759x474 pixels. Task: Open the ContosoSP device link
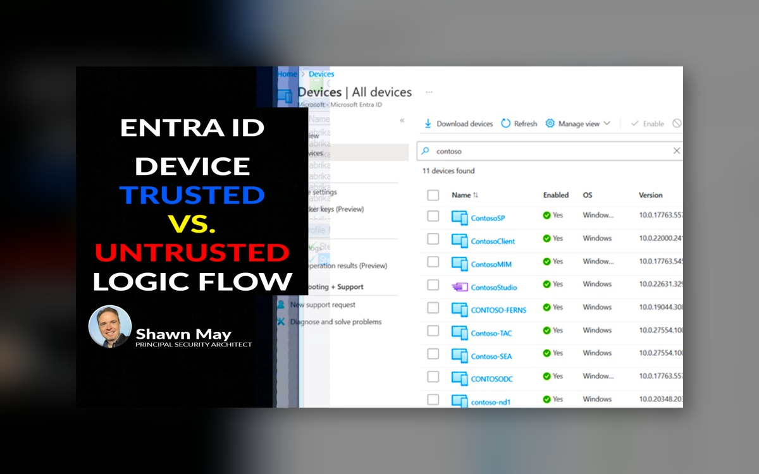tap(488, 218)
